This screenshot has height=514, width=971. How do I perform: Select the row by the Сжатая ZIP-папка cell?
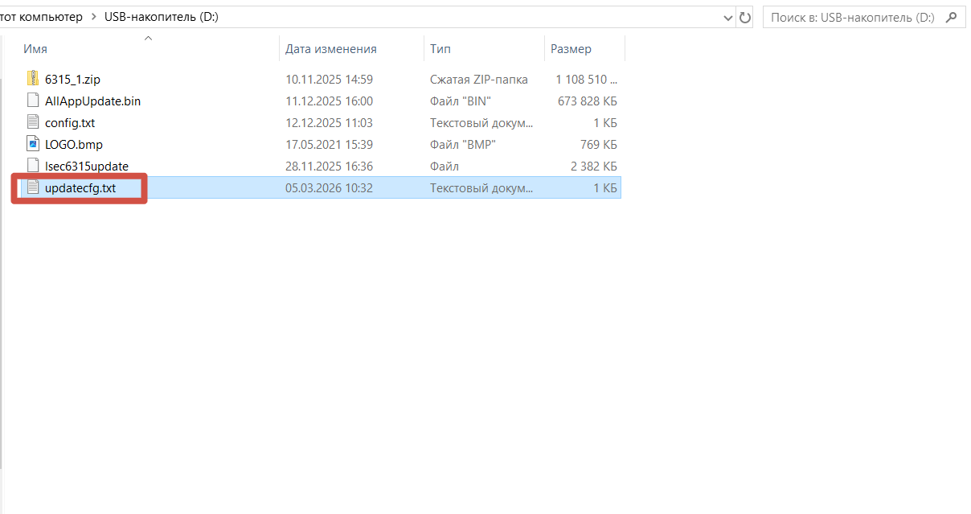[x=479, y=80]
